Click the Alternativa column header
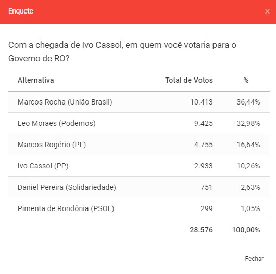Image resolution: width=276 pixels, height=274 pixels. pyautogui.click(x=36, y=80)
